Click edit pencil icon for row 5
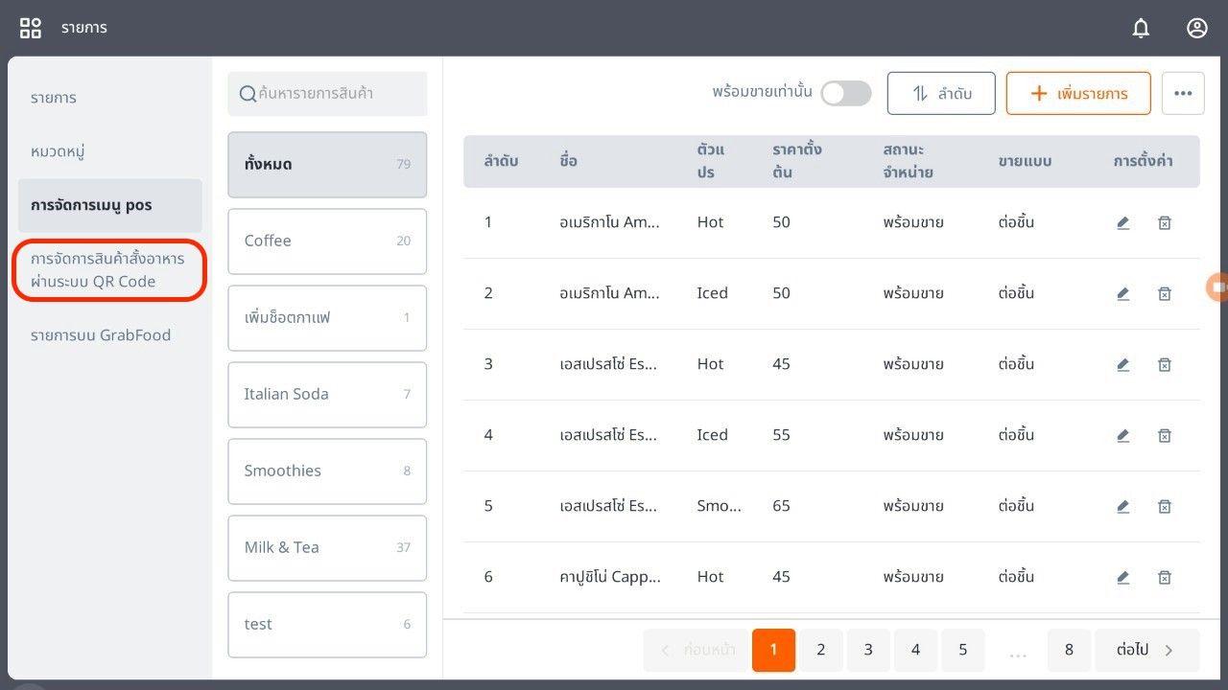 coord(1122,506)
